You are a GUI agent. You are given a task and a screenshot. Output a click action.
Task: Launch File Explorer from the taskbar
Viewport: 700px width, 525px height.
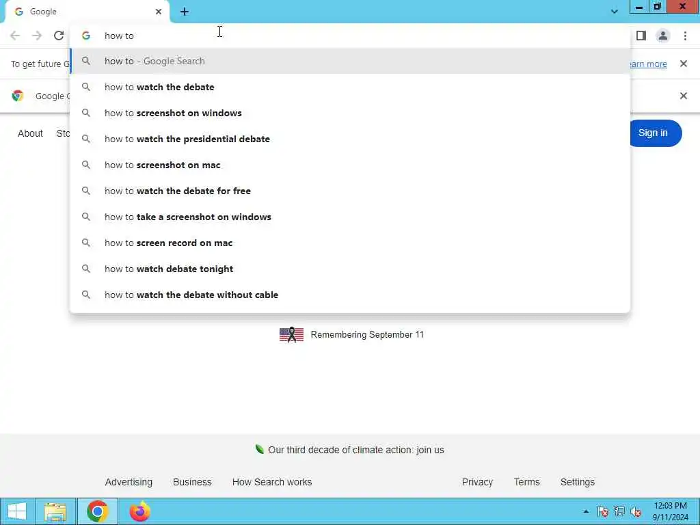point(55,511)
